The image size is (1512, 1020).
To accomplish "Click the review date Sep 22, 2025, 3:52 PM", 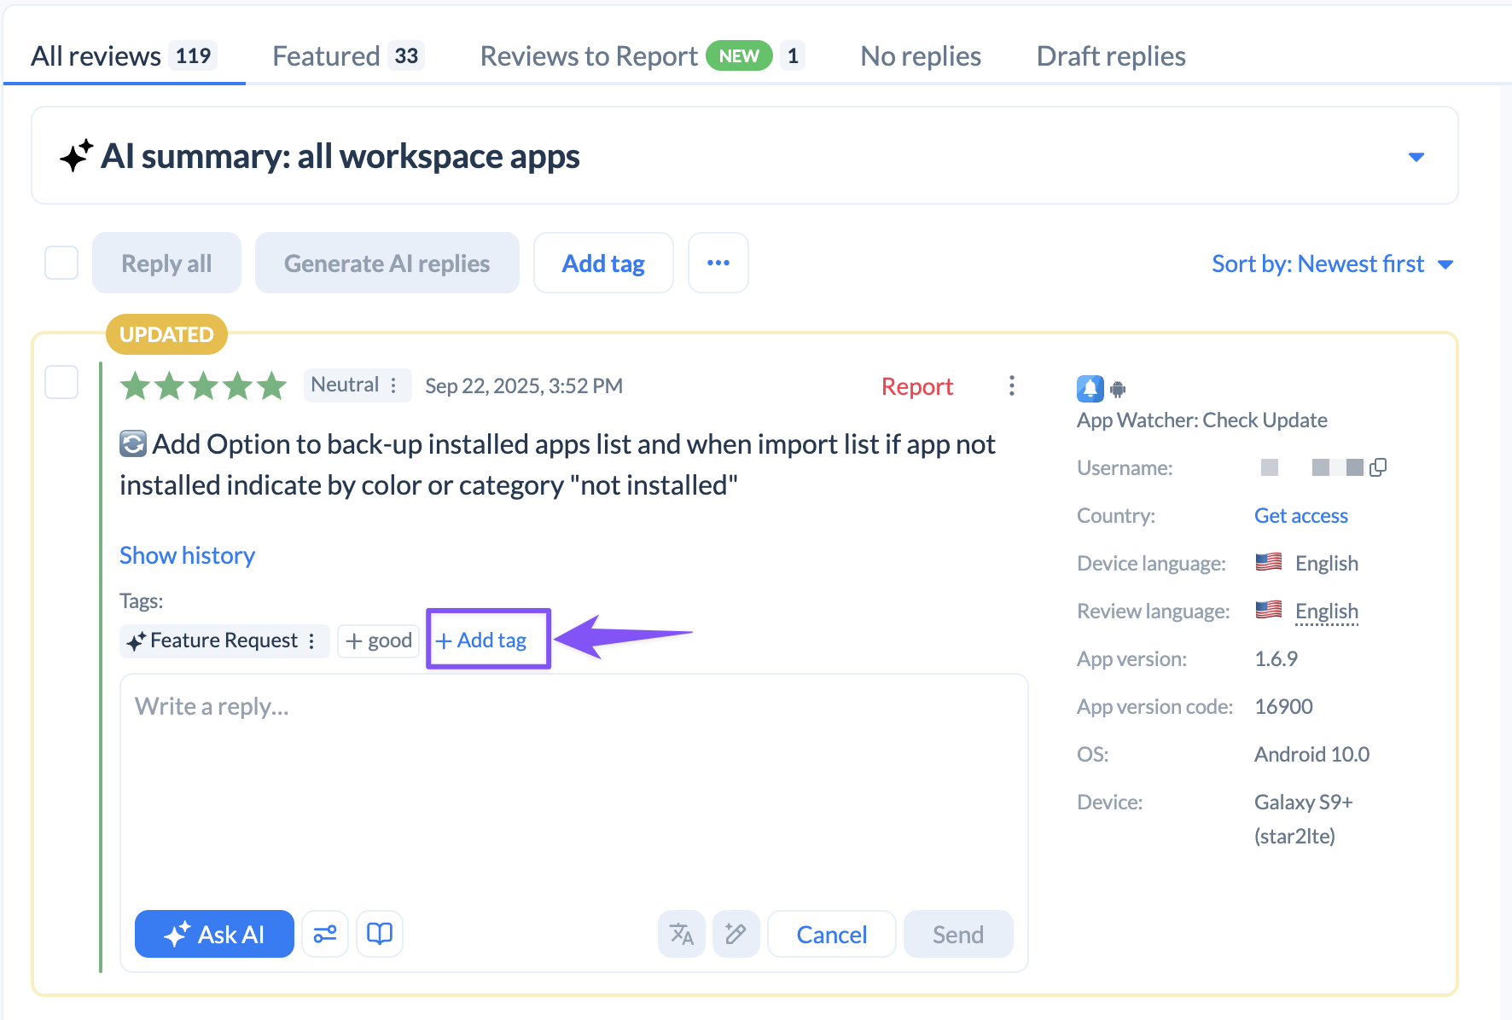I will point(524,386).
